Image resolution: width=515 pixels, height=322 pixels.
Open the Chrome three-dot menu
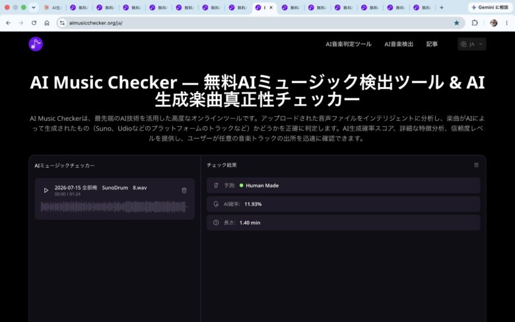click(x=507, y=23)
